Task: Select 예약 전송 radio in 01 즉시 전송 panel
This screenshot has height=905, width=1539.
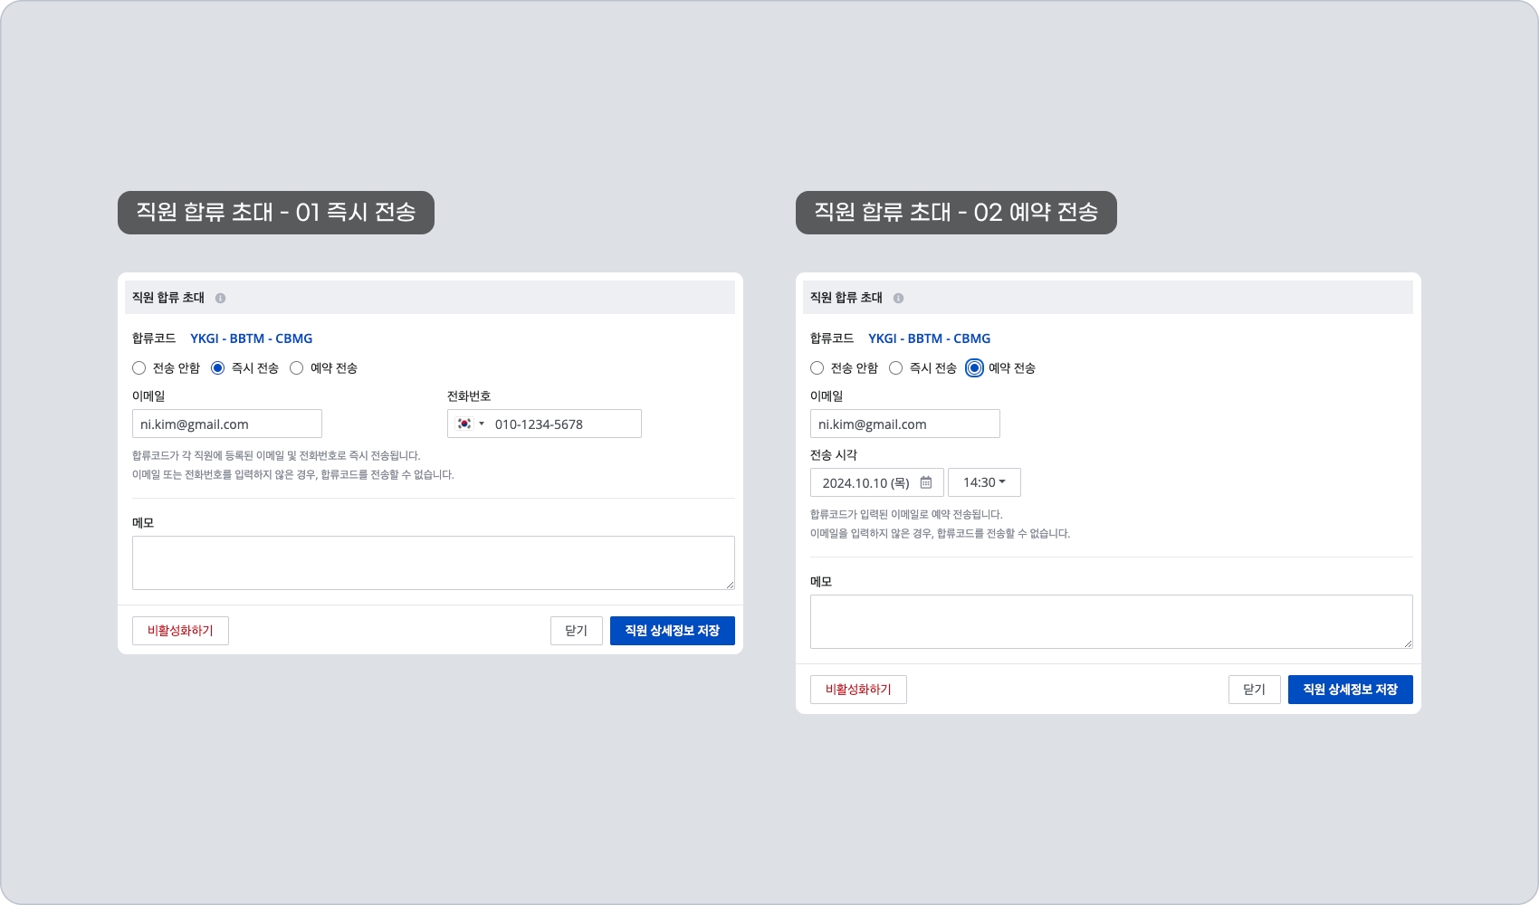Action: coord(297,368)
